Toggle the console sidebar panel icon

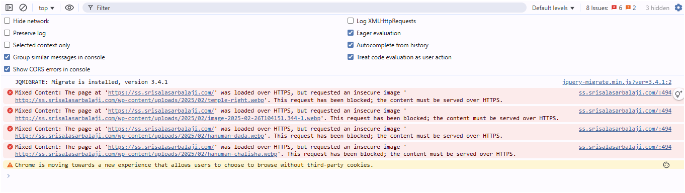(x=9, y=8)
